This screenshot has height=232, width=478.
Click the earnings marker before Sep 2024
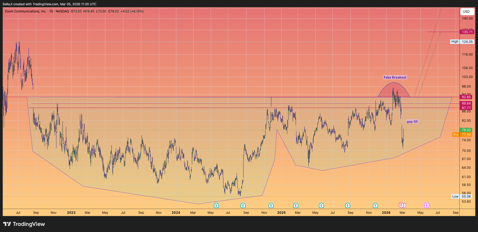coord(243,206)
